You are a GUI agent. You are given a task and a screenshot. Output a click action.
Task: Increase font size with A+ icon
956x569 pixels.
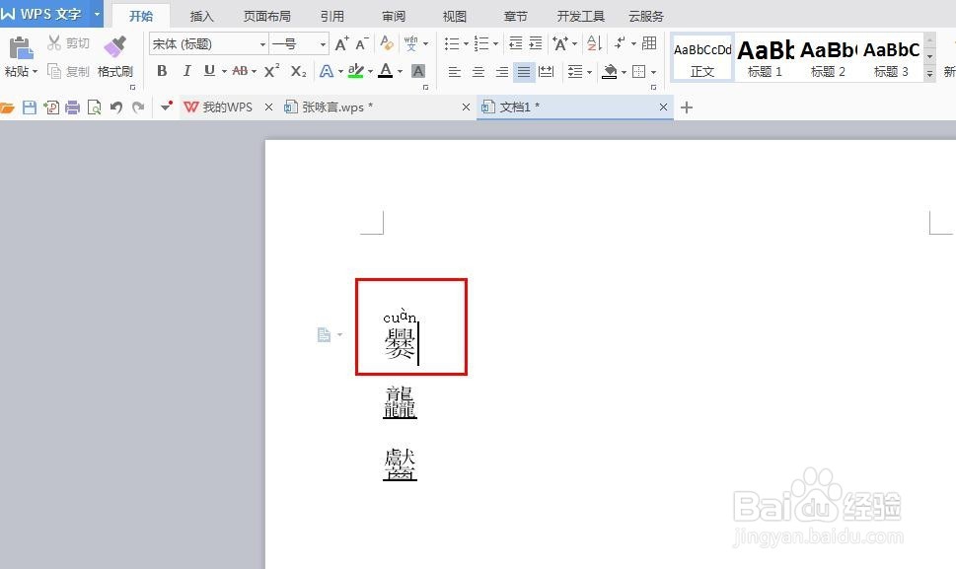click(341, 43)
